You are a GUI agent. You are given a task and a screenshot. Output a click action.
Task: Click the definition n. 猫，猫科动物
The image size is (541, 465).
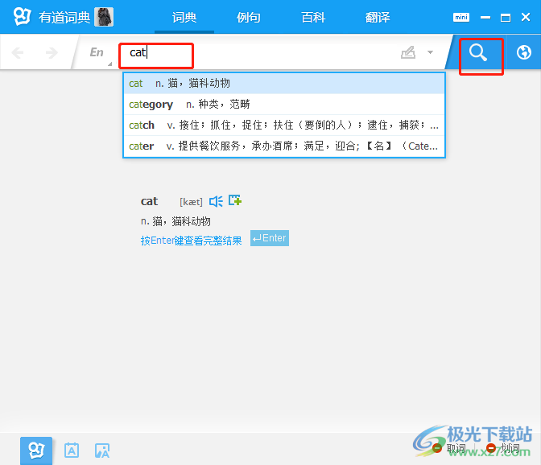(x=176, y=221)
